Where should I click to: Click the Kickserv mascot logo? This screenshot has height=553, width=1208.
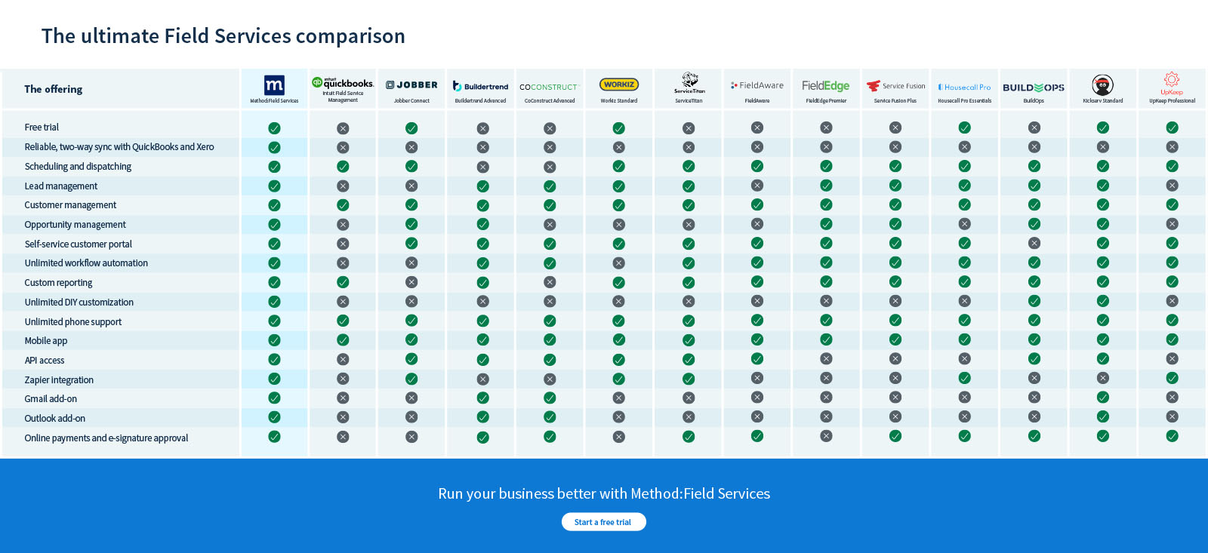(1102, 84)
